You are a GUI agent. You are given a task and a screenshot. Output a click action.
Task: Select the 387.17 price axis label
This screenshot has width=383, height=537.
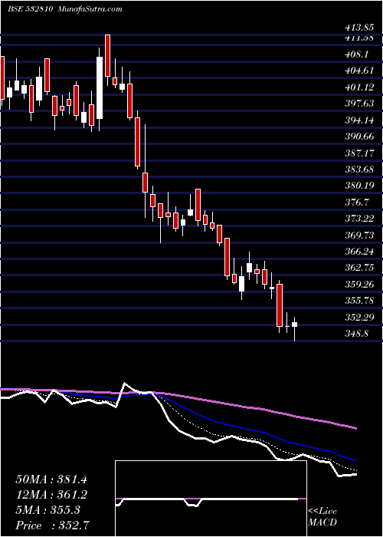[x=359, y=153]
